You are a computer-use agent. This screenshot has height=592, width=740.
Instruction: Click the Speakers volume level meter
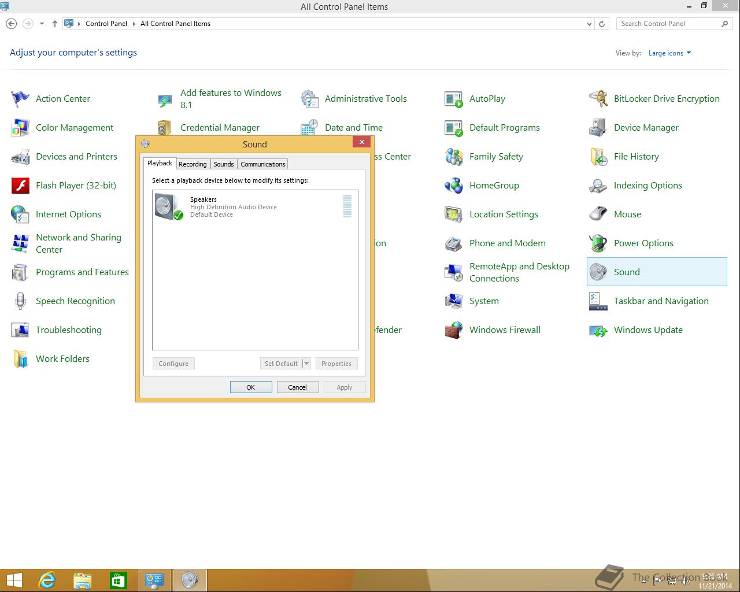click(x=347, y=206)
